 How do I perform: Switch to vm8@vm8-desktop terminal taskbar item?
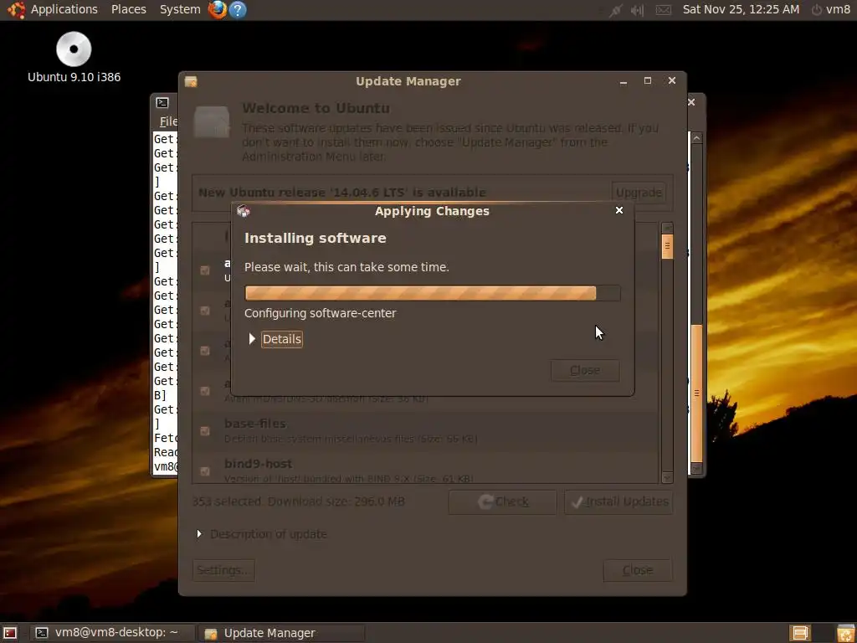click(x=113, y=633)
